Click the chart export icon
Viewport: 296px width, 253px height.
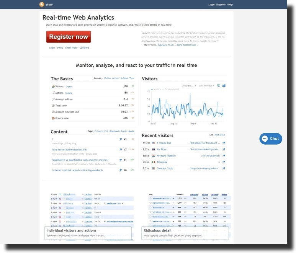click(219, 85)
